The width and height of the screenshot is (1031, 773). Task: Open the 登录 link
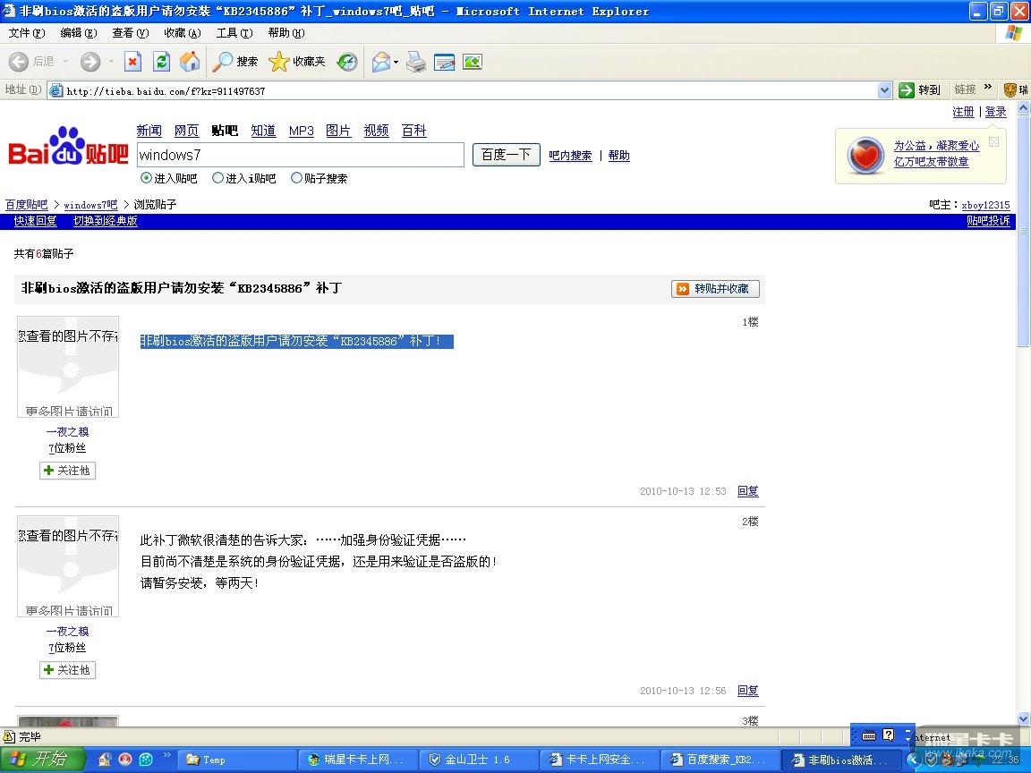point(995,112)
